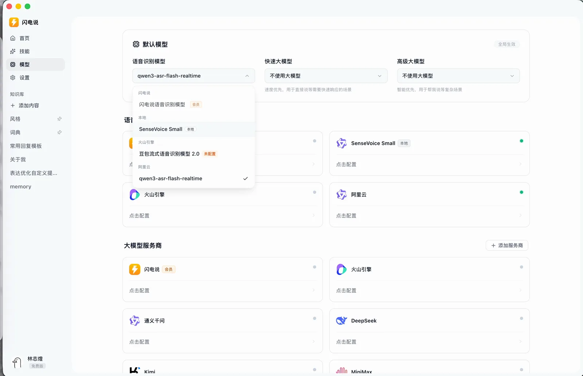
Task: Click Kimi provider icon
Action: pyautogui.click(x=134, y=371)
